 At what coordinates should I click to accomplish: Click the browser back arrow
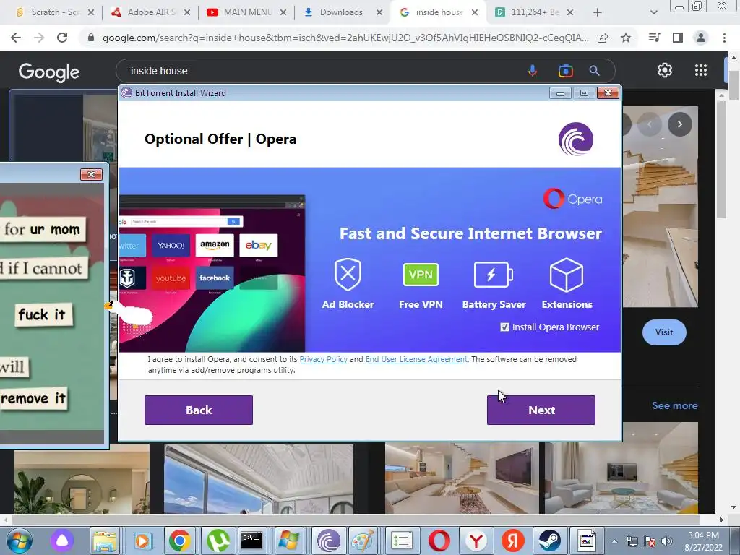(16, 38)
